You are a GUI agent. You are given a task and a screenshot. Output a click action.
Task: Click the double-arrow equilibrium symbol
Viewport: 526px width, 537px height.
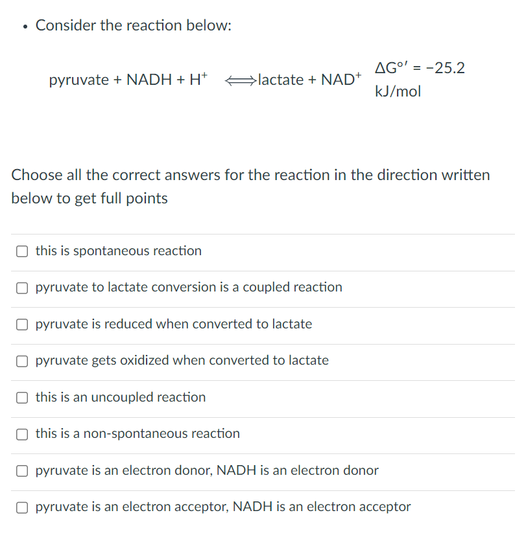click(x=240, y=79)
